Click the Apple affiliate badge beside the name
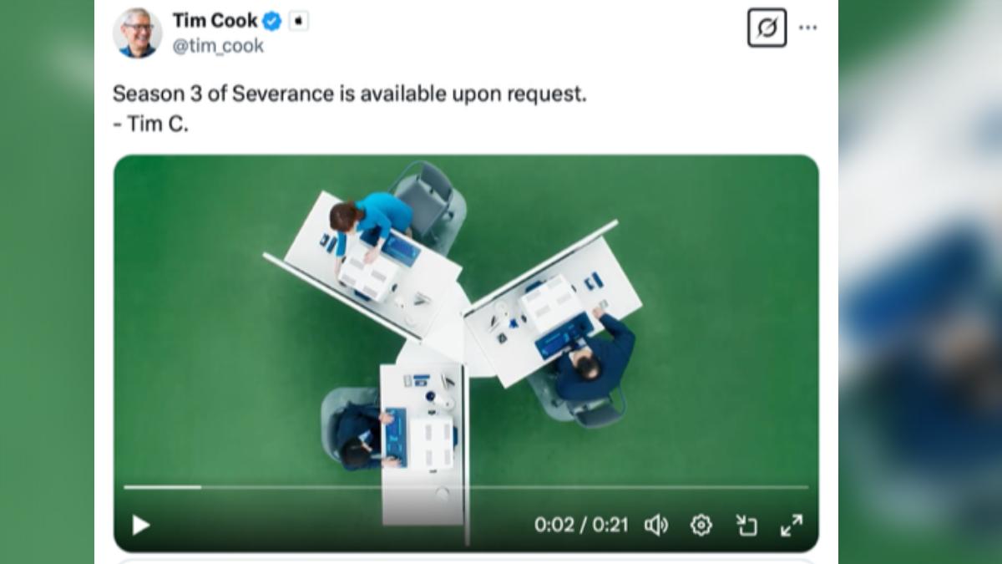 point(298,21)
